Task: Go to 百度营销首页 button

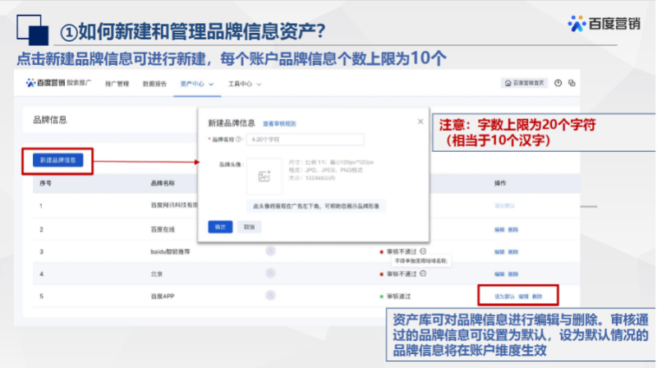Action: pyautogui.click(x=524, y=83)
